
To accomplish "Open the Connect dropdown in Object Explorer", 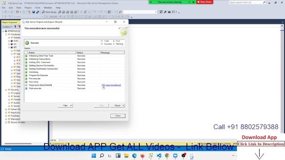I will (x=8, y=27).
